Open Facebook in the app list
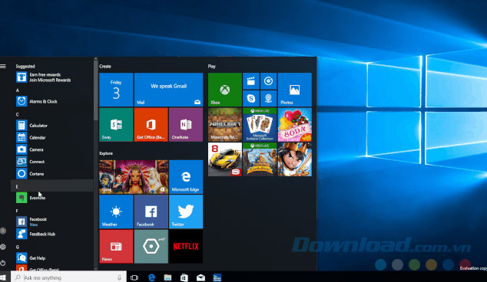 coord(52,222)
